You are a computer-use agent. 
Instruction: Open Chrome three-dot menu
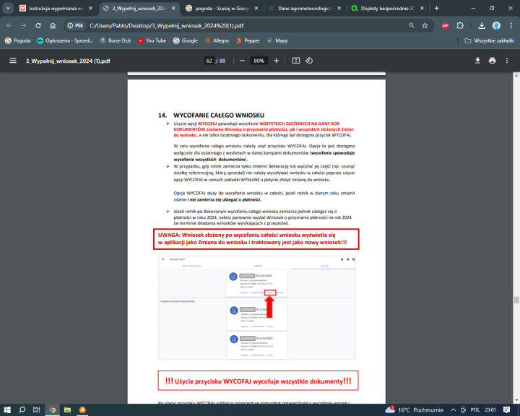(x=510, y=25)
